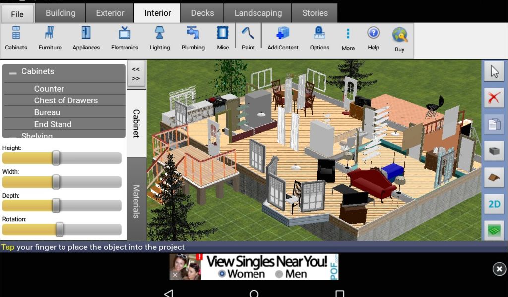The image size is (508, 297).
Task: Switch to the Landscaping tab
Action: (x=258, y=13)
